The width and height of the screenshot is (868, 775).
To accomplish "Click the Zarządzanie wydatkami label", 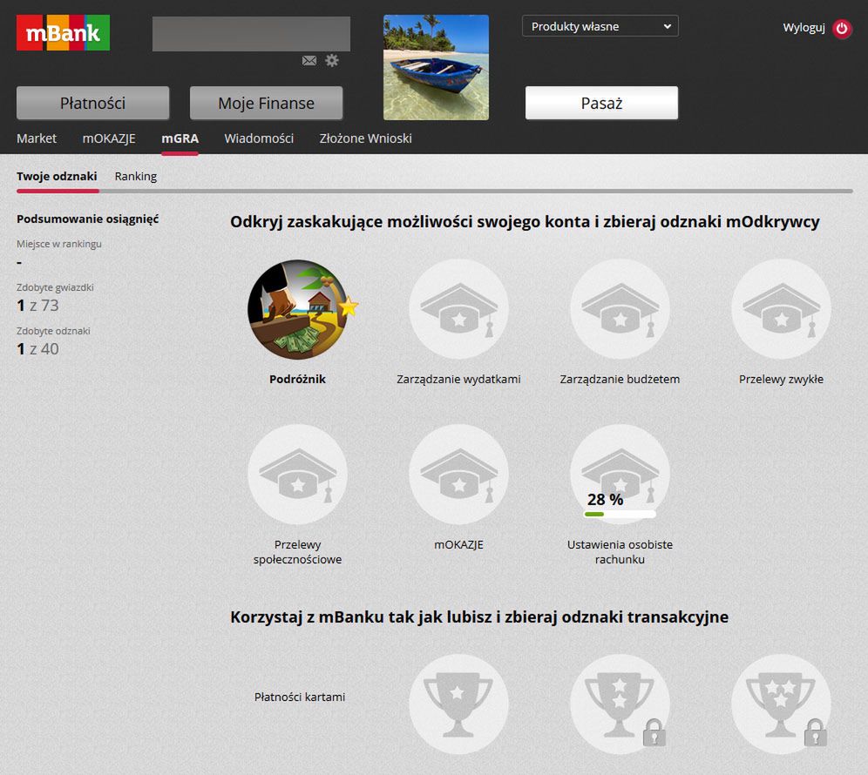I will 458,380.
